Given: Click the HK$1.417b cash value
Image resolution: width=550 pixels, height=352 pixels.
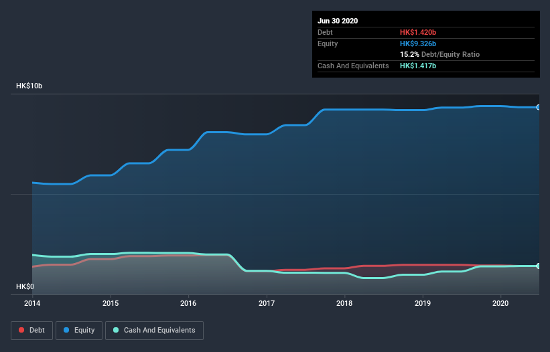Looking at the screenshot, I should click(418, 66).
